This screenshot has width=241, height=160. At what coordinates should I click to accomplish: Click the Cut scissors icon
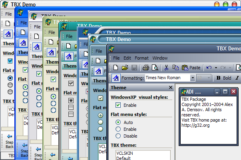[x=166, y=68]
